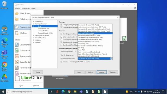Open the notification center icon

click(x=163, y=92)
